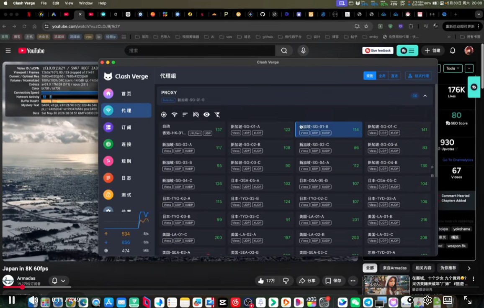The width and height of the screenshot is (484, 308).
Task: Open the File menu
Action: pyautogui.click(x=44, y=3)
